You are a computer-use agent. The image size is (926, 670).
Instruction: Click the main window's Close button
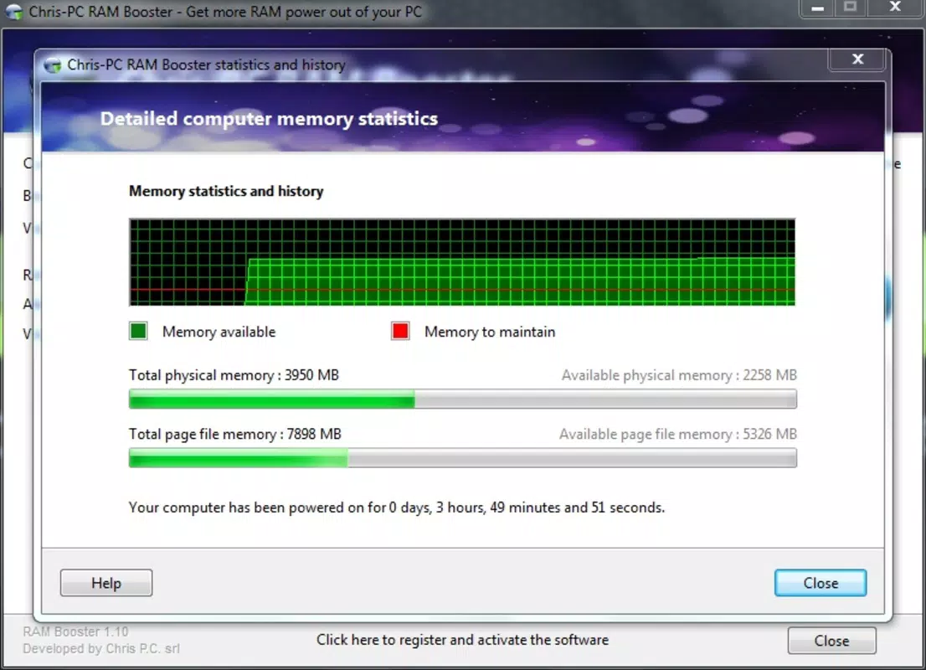pos(831,641)
